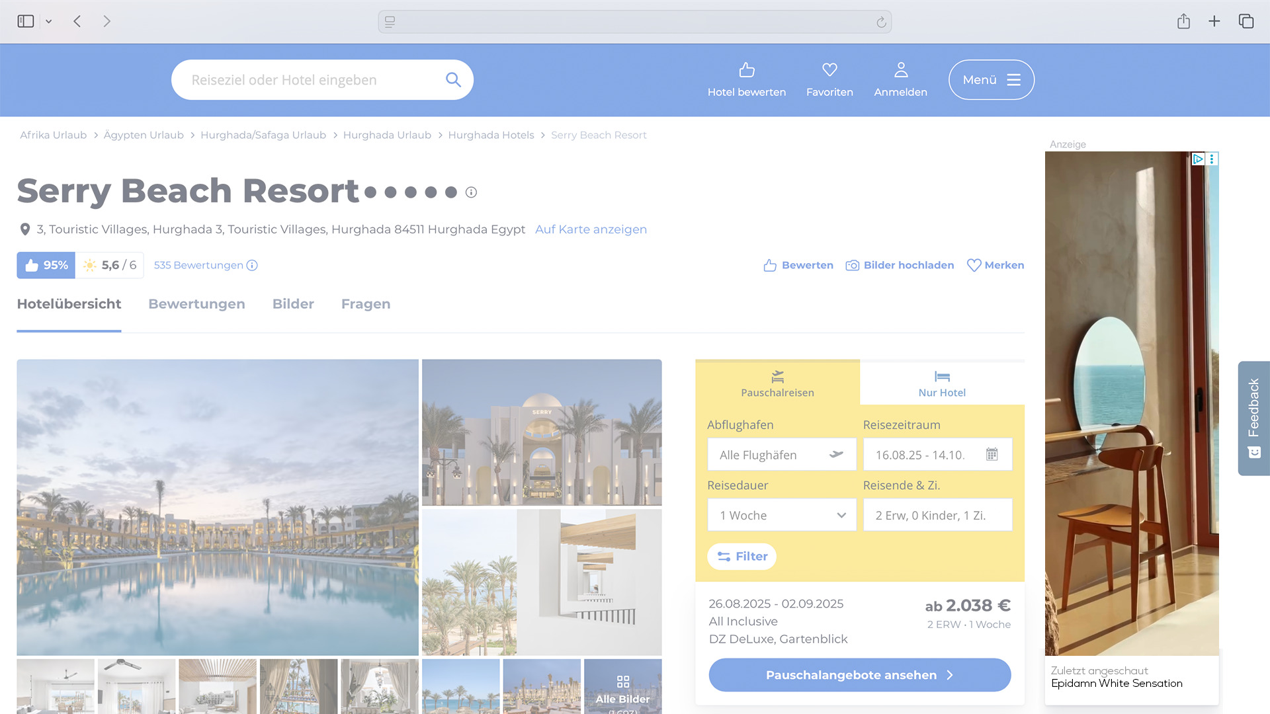The width and height of the screenshot is (1270, 714).
Task: Click the browser share icon
Action: pyautogui.click(x=1183, y=21)
